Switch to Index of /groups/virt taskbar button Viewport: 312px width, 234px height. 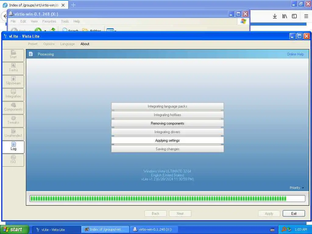coord(105,230)
